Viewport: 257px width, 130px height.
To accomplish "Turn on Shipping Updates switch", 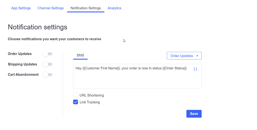I will (48, 64).
